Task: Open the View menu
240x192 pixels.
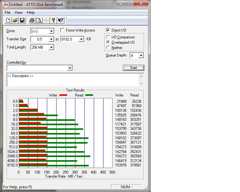Action: (x=19, y=12)
